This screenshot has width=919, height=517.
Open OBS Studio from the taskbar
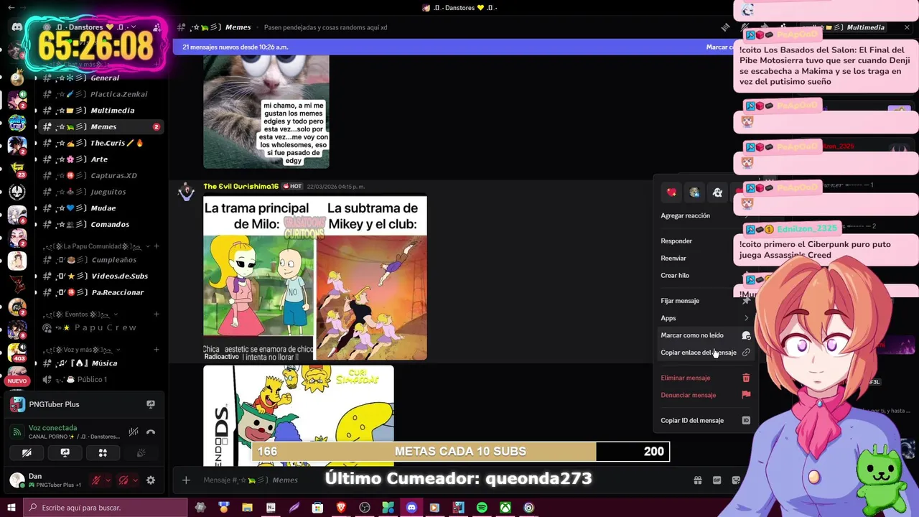tap(365, 508)
